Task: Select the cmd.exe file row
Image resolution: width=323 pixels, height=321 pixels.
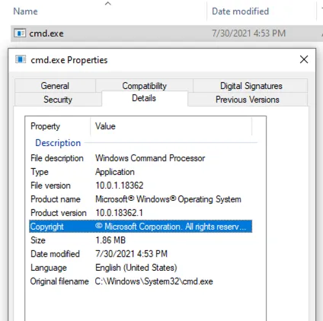Action: (x=167, y=33)
